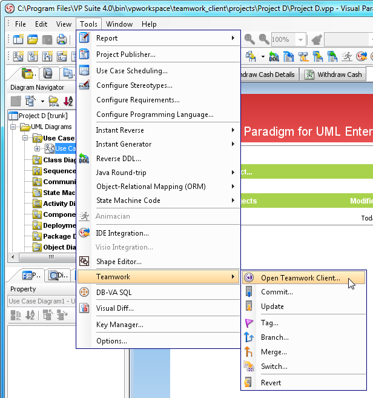373x398 pixels.
Task: Open the File menu
Action: pyautogui.click(x=21, y=24)
